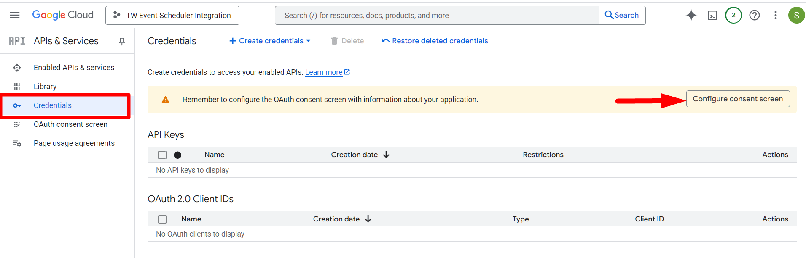Viewport: 806px width, 258px height.
Task: Open the TW Event Scheduler Integration project picker
Action: [x=172, y=16]
